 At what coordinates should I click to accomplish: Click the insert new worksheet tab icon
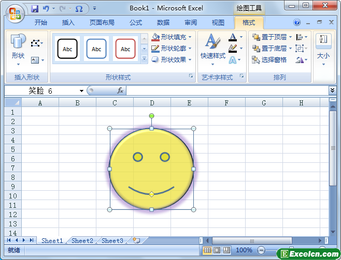tap(136, 240)
